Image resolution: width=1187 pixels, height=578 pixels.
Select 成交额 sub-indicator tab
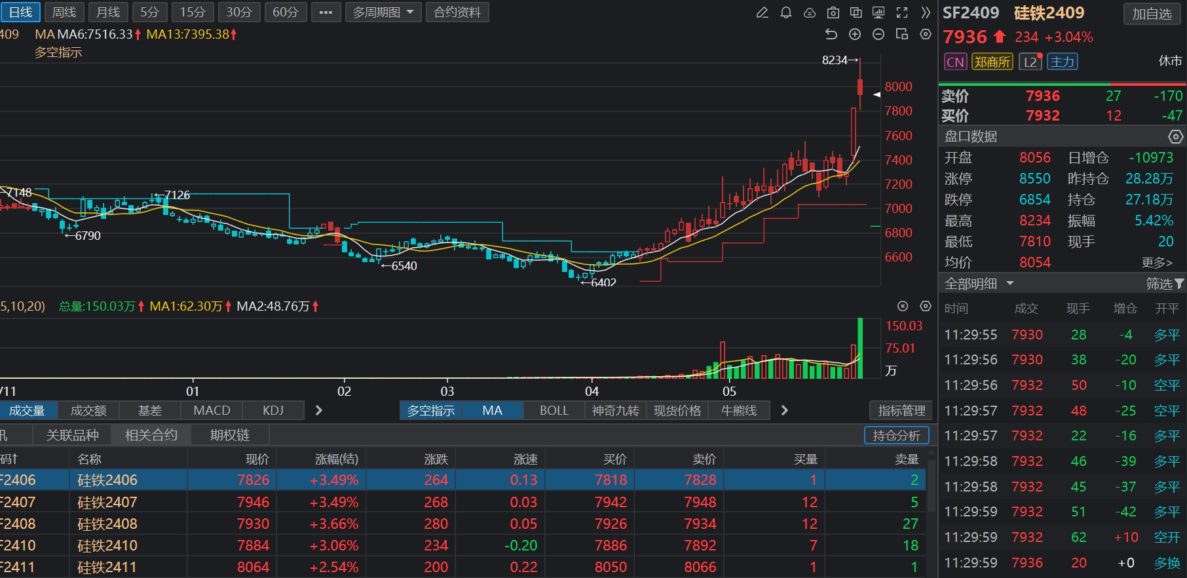pos(88,411)
